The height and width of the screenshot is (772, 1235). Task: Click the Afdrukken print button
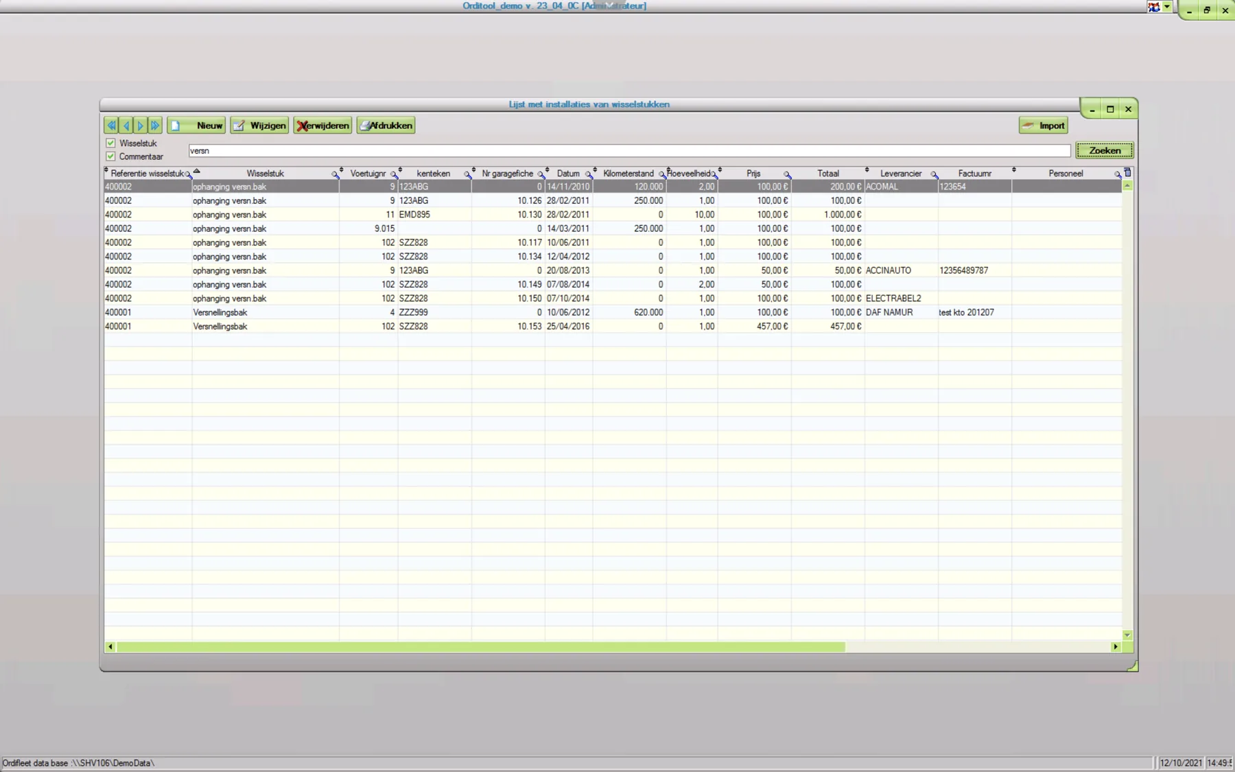(386, 126)
